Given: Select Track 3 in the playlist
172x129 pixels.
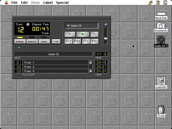Looking at the screenshot, I should 56,71.
